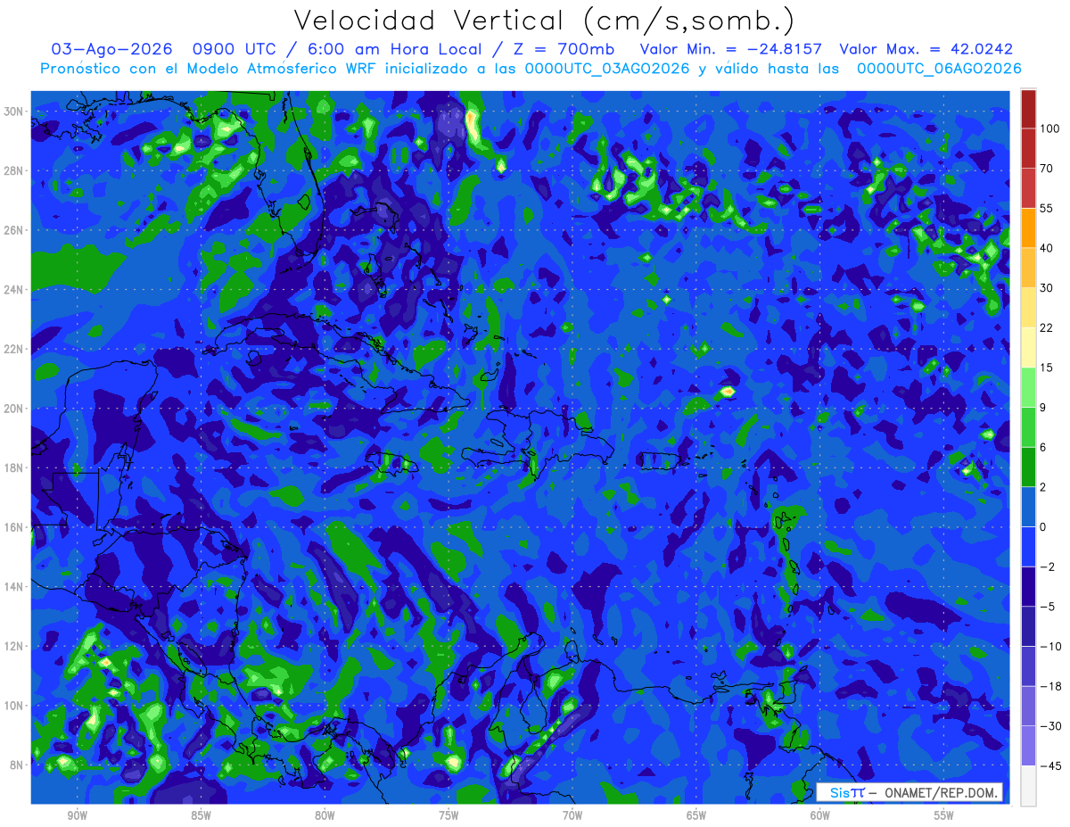Select the bright blue swatch between -2 and 0

click(1028, 546)
